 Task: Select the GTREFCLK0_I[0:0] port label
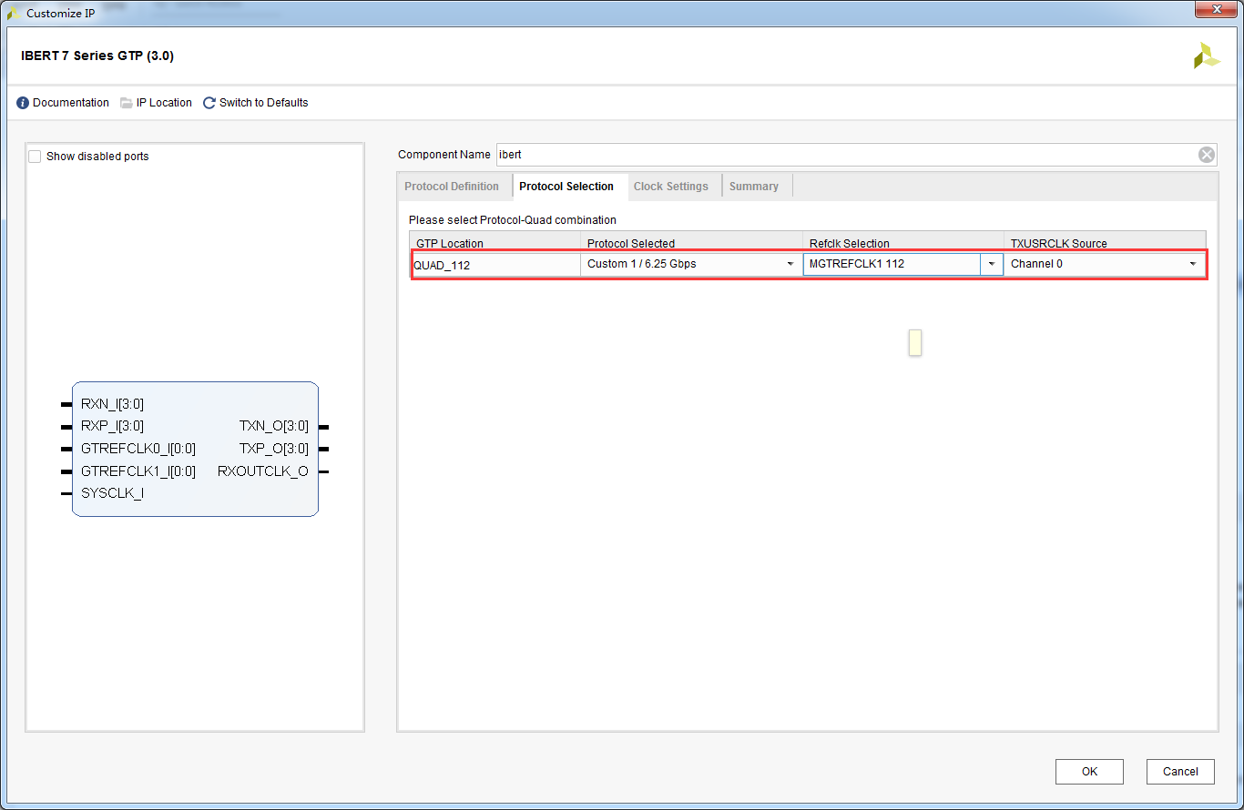tap(138, 449)
